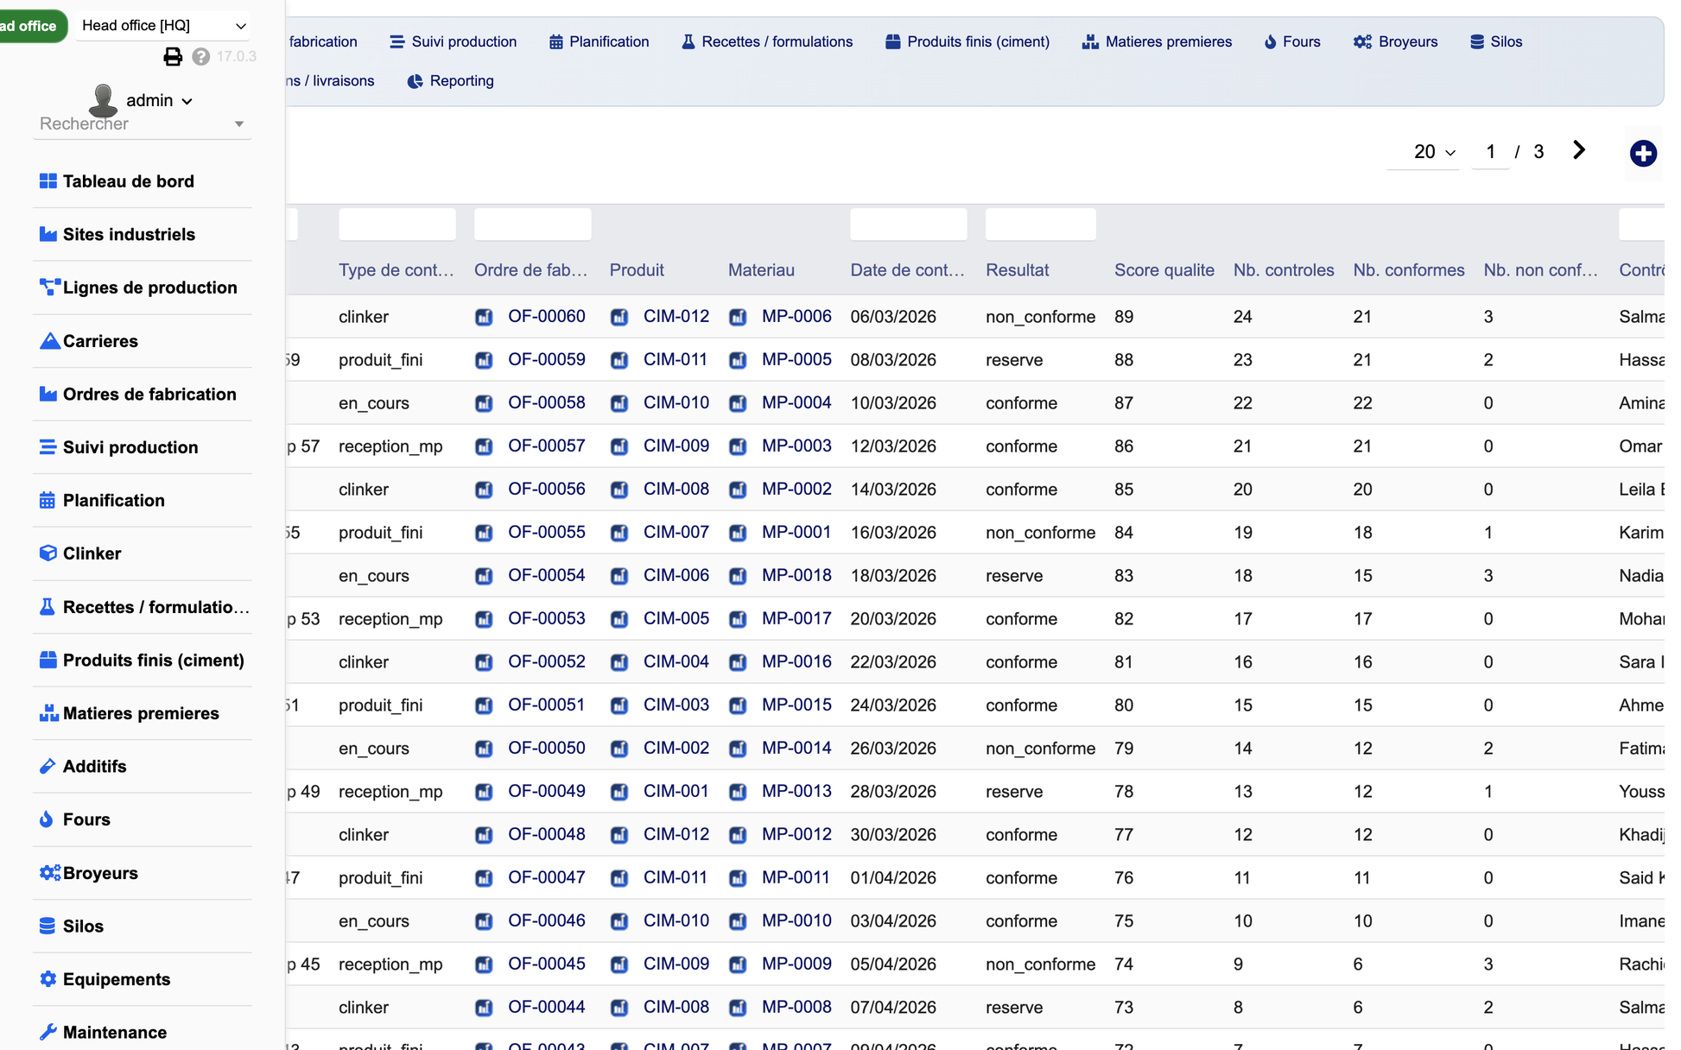Open the help question-mark icon
The image size is (1681, 1050).
pos(201,57)
